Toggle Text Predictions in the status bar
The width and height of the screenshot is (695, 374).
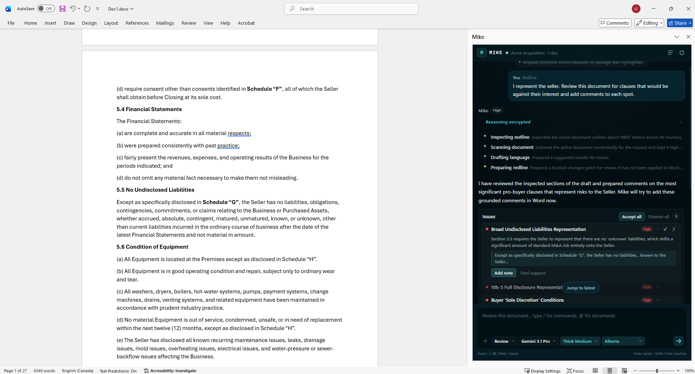point(118,371)
